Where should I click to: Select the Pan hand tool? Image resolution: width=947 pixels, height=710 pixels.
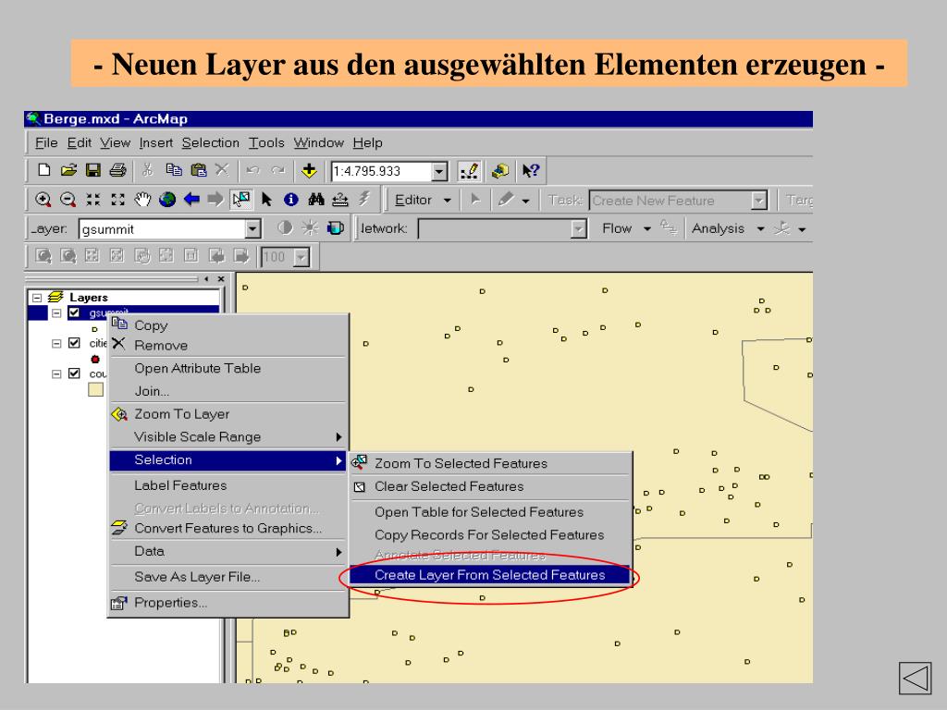click(x=141, y=200)
